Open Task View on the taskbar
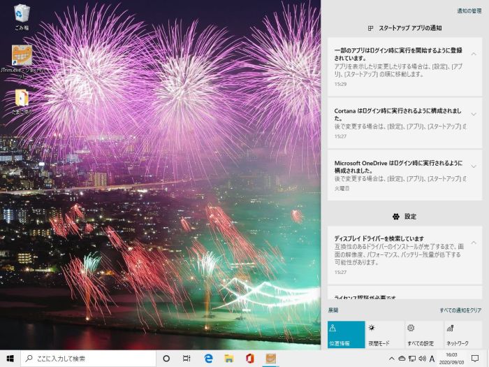 point(187,359)
